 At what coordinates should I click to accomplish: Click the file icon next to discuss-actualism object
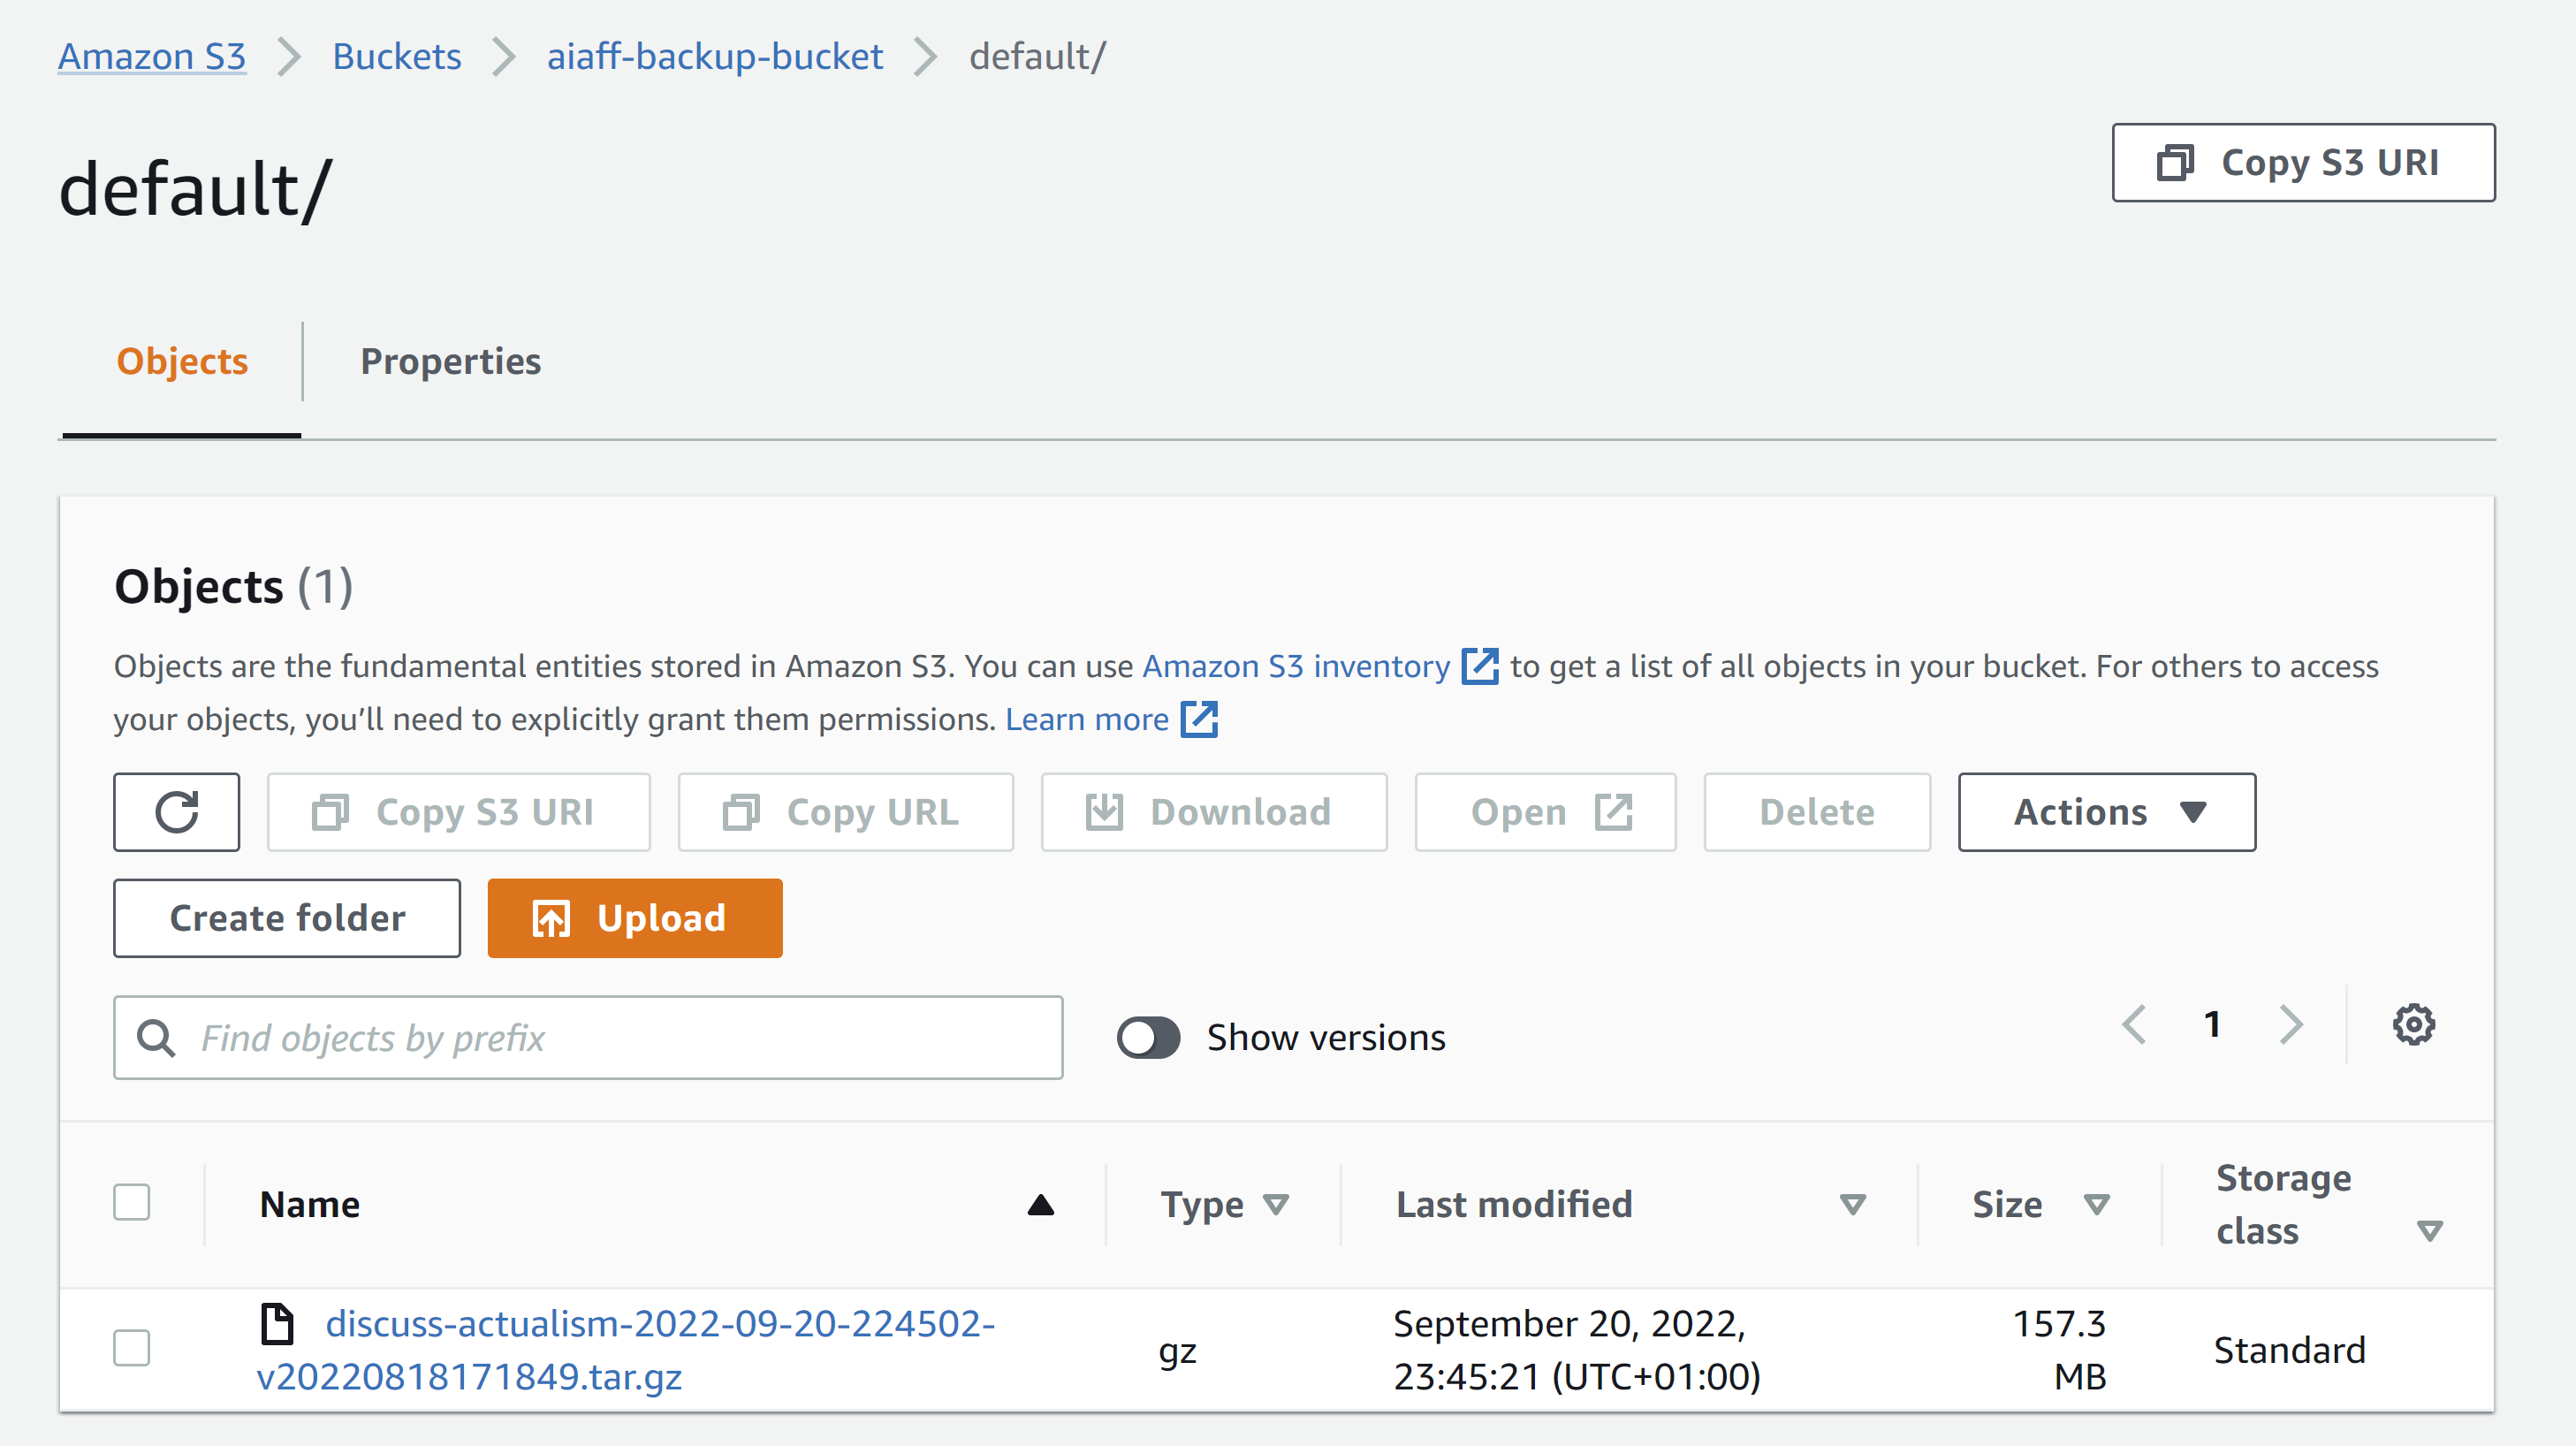coord(277,1323)
